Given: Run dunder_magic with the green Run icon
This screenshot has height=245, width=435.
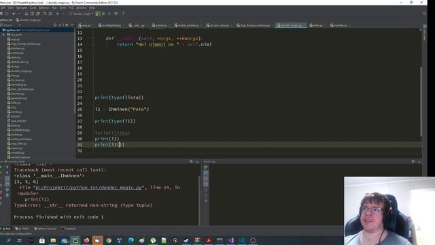Looking at the screenshot, I should click(98, 14).
